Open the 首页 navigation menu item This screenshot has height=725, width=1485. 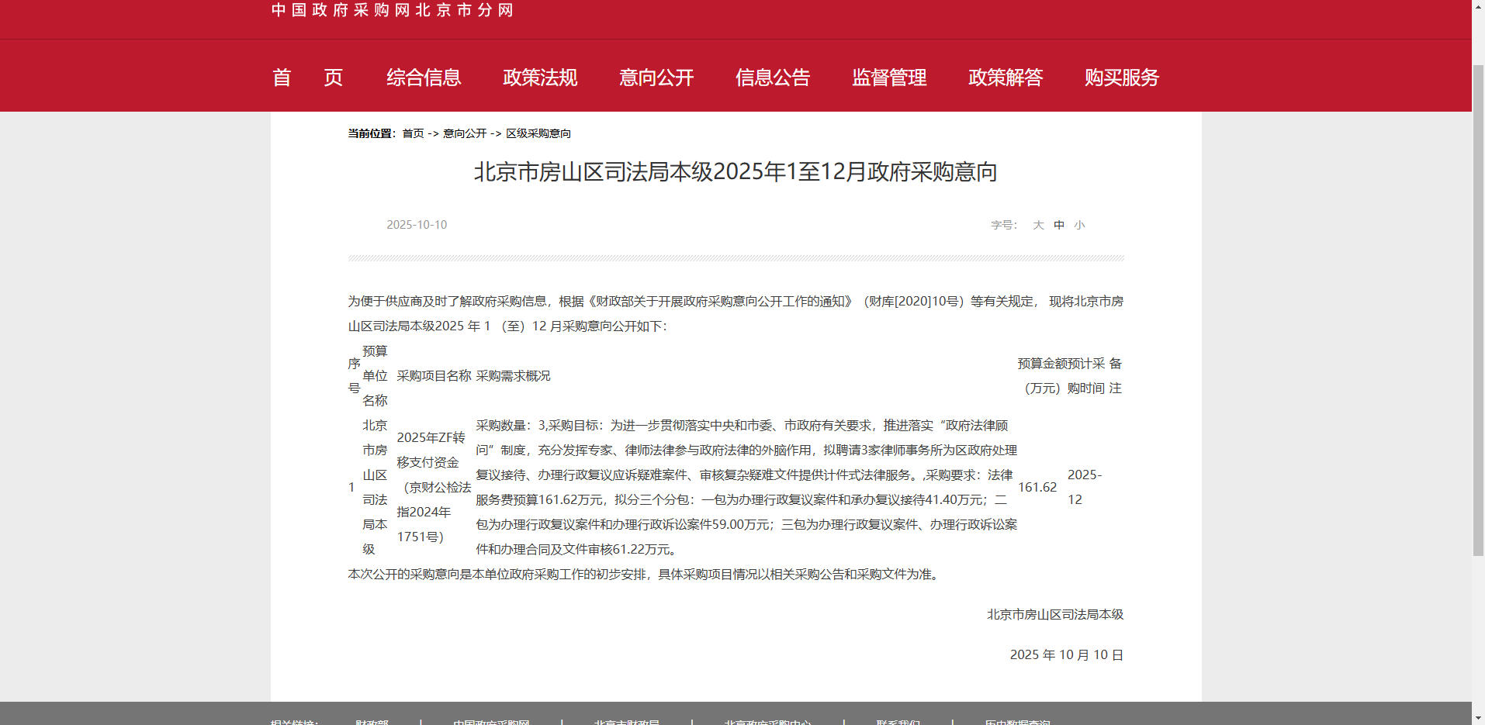point(307,78)
